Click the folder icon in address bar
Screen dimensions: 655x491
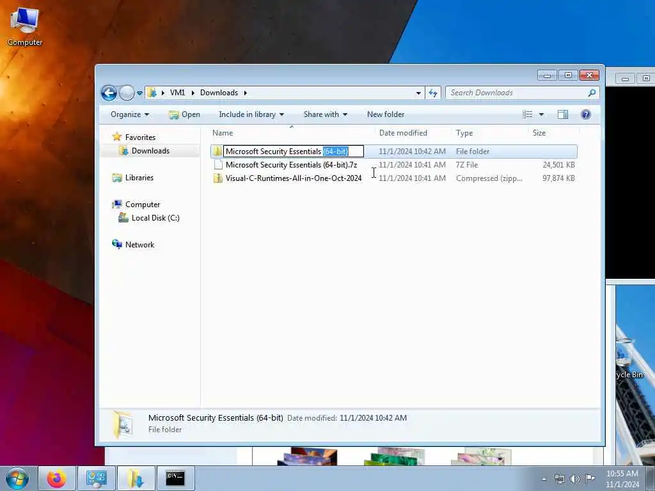(x=152, y=93)
